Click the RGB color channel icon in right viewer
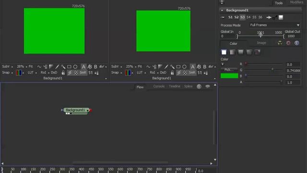The width and height of the screenshot is (307, 173). [x=128, y=73]
